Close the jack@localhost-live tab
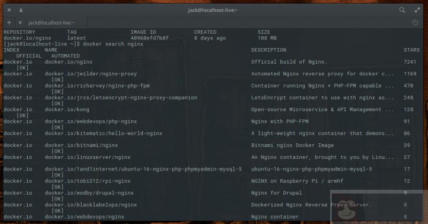 (20, 22)
